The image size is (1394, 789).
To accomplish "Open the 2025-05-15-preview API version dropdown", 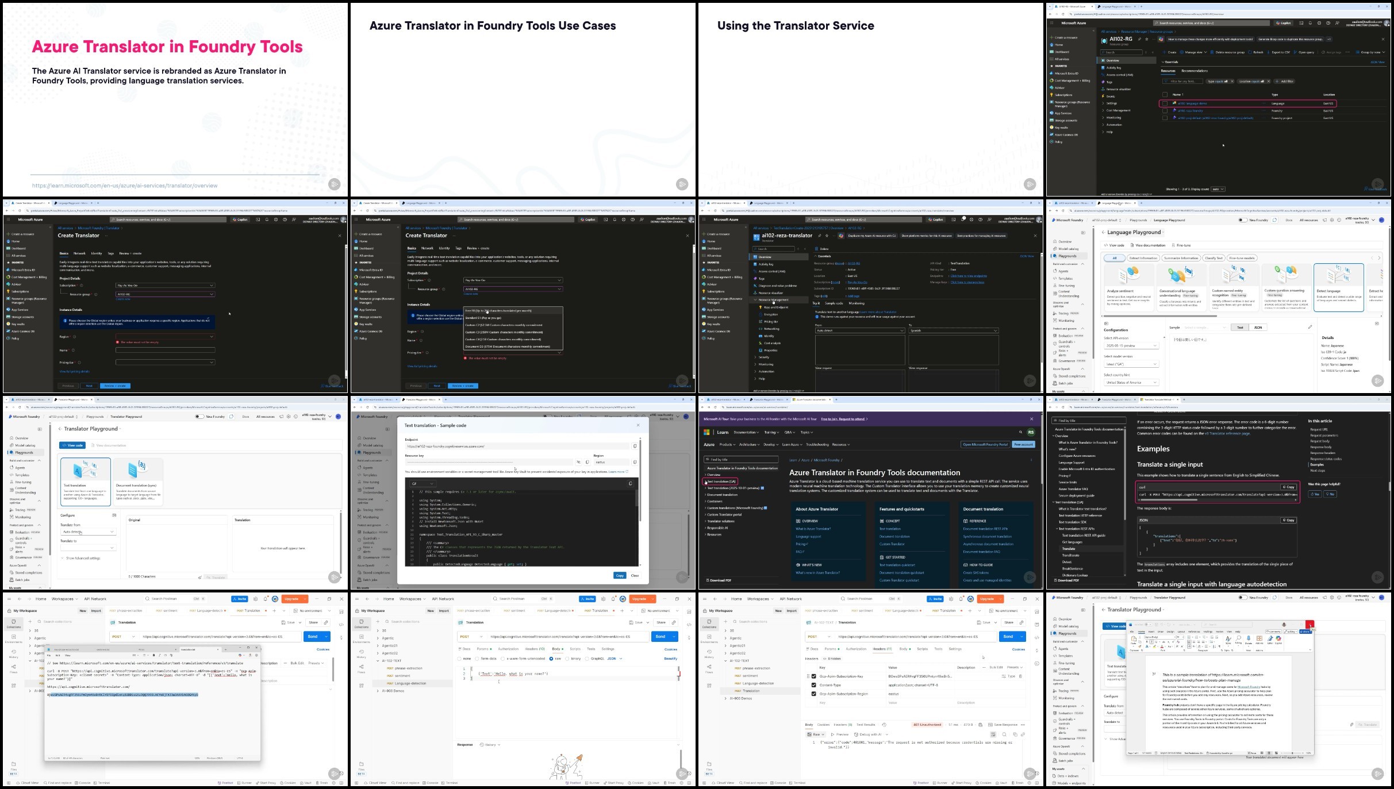I will tap(1130, 345).
